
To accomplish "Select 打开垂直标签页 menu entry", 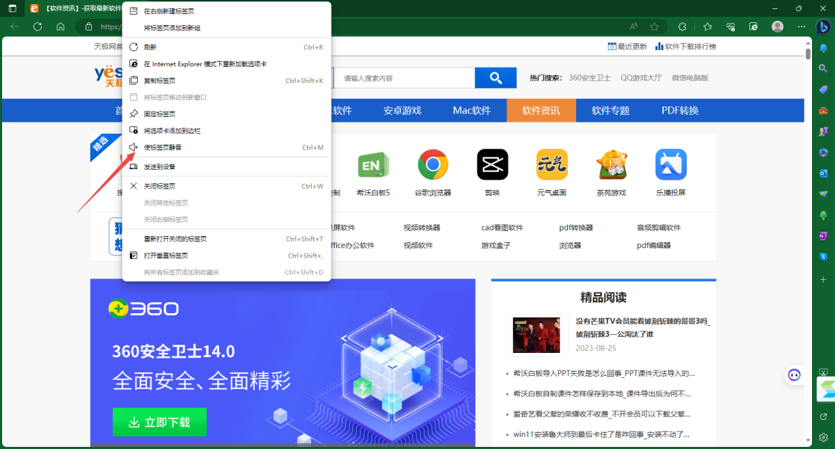I will click(x=226, y=255).
